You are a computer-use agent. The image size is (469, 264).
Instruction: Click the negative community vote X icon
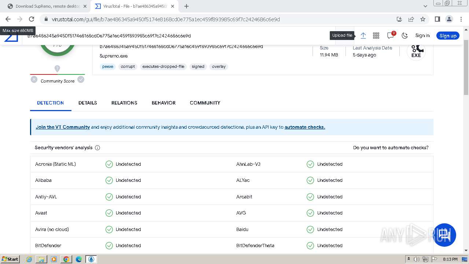(34, 79)
